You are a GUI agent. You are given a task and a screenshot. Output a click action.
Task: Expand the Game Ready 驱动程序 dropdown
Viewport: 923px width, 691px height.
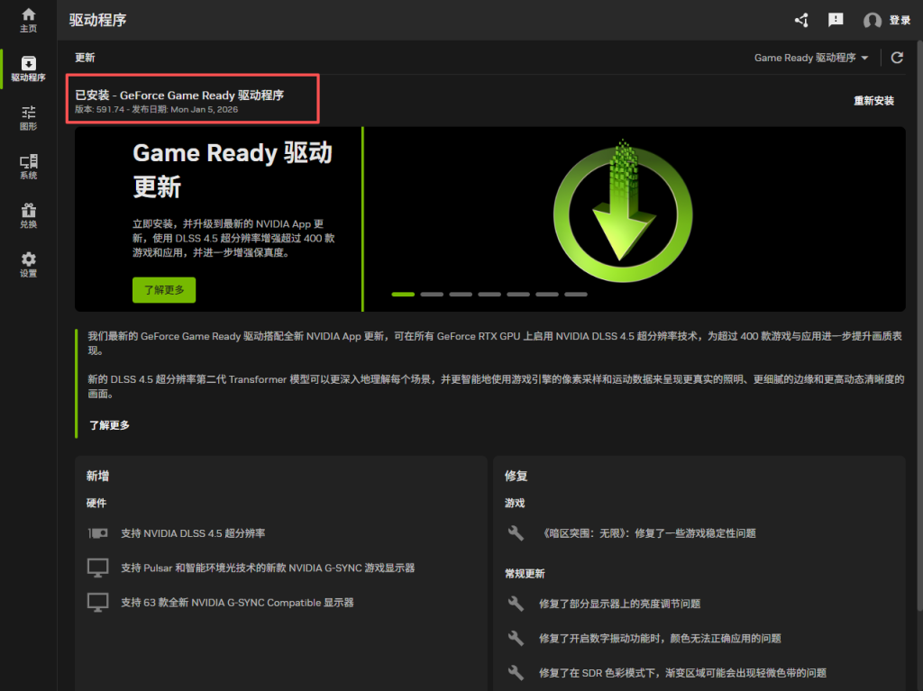pyautogui.click(x=811, y=58)
